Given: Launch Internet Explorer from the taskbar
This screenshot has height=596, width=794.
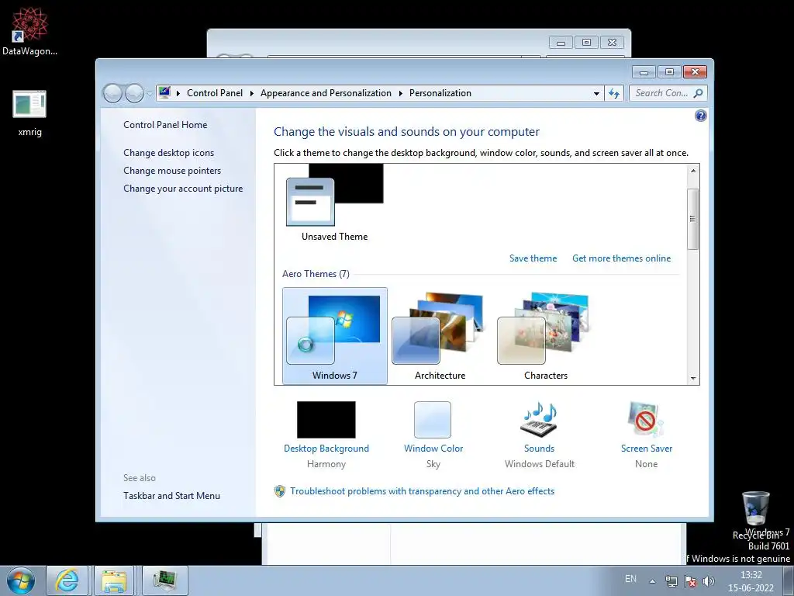Looking at the screenshot, I should coord(67,580).
